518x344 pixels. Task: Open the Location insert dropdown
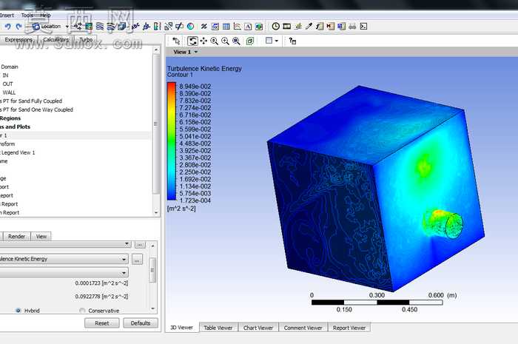coord(67,27)
